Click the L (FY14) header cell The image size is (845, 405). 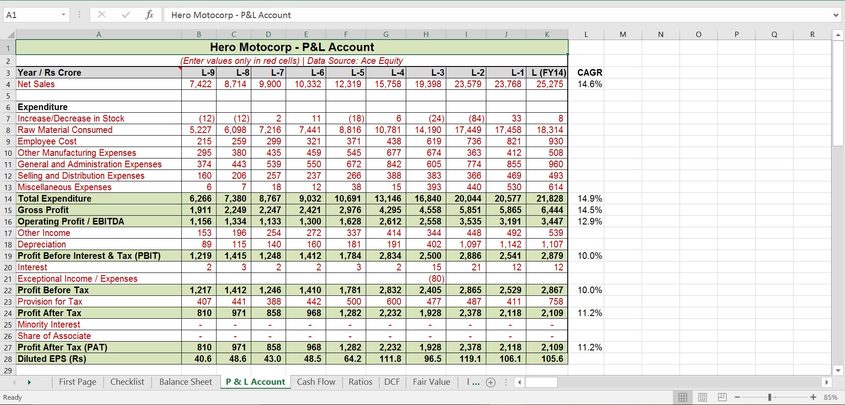[547, 73]
